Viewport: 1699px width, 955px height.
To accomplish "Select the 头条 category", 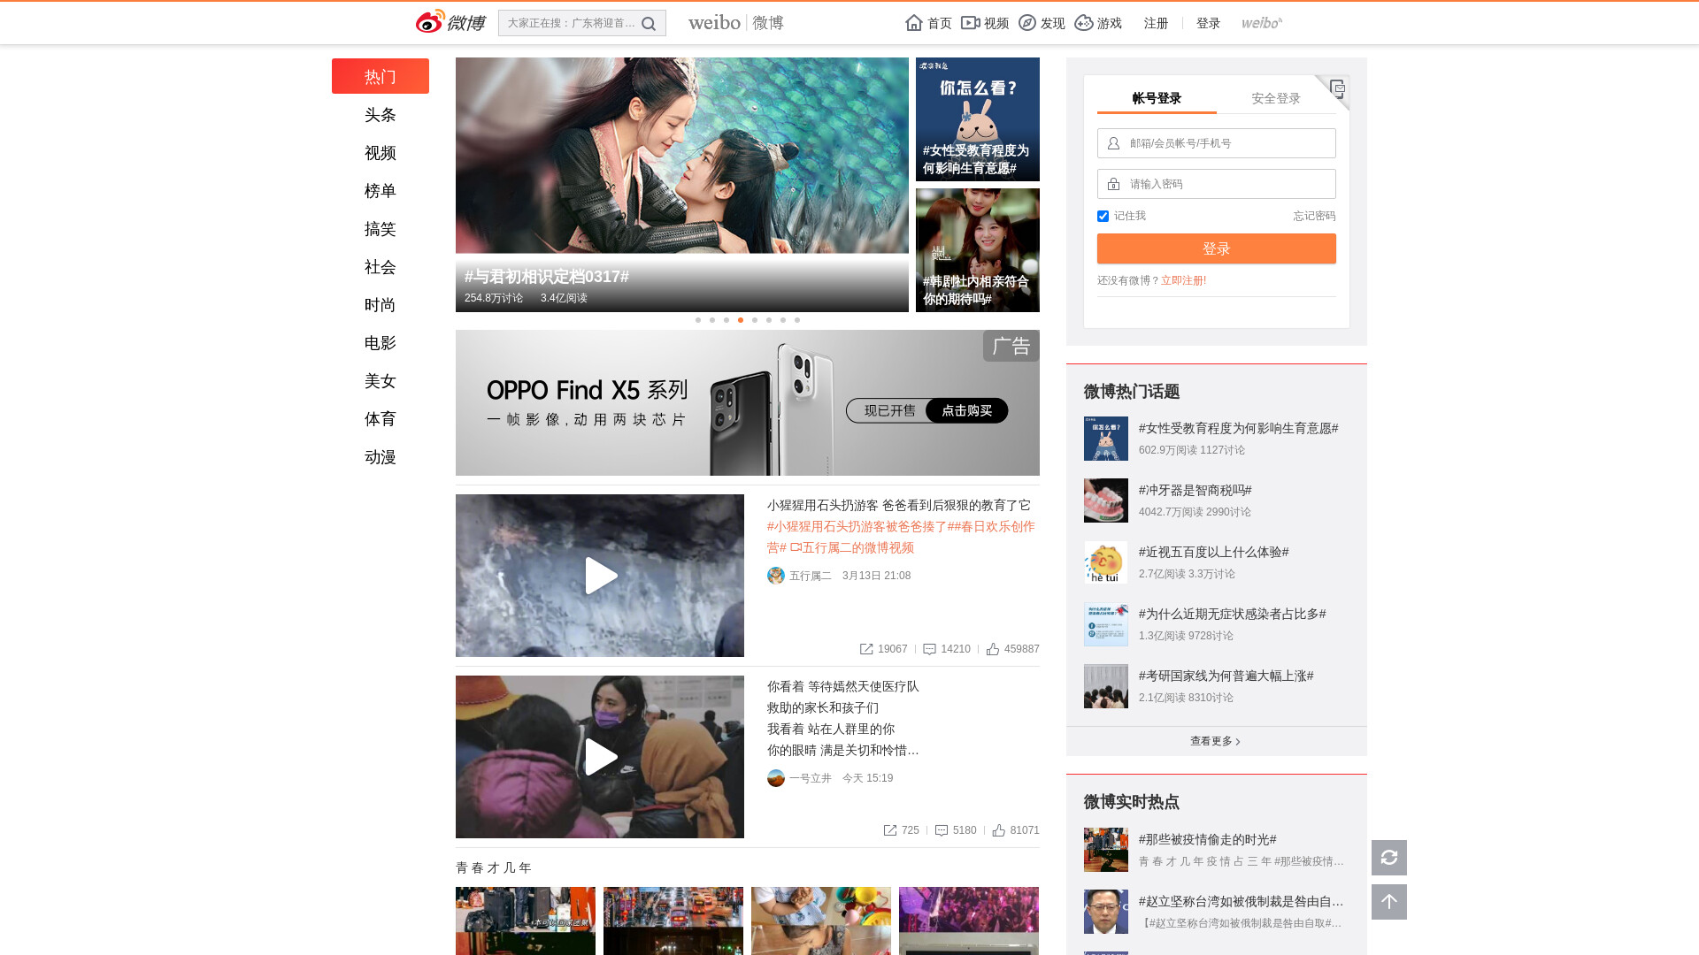I will pos(381,115).
